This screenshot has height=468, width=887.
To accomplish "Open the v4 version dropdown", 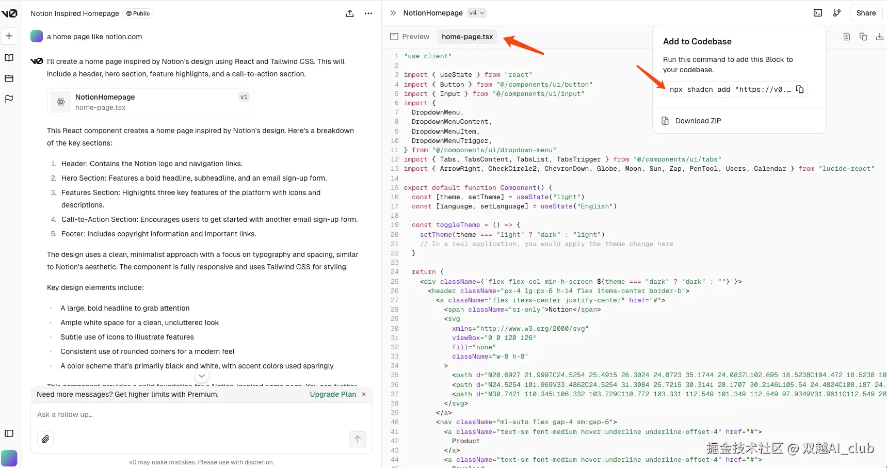I will (477, 13).
